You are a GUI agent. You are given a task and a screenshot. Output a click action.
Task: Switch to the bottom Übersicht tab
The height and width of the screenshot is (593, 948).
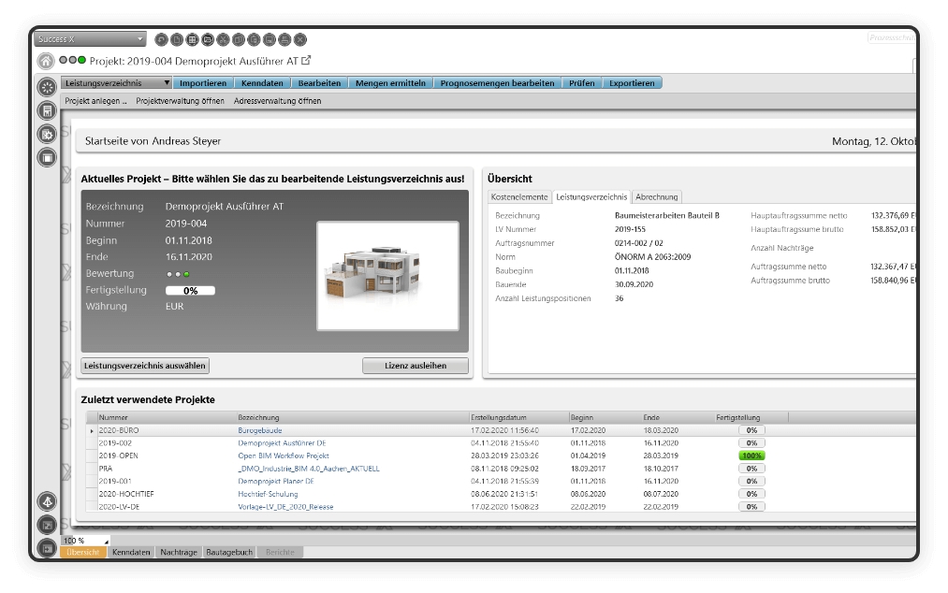click(83, 552)
